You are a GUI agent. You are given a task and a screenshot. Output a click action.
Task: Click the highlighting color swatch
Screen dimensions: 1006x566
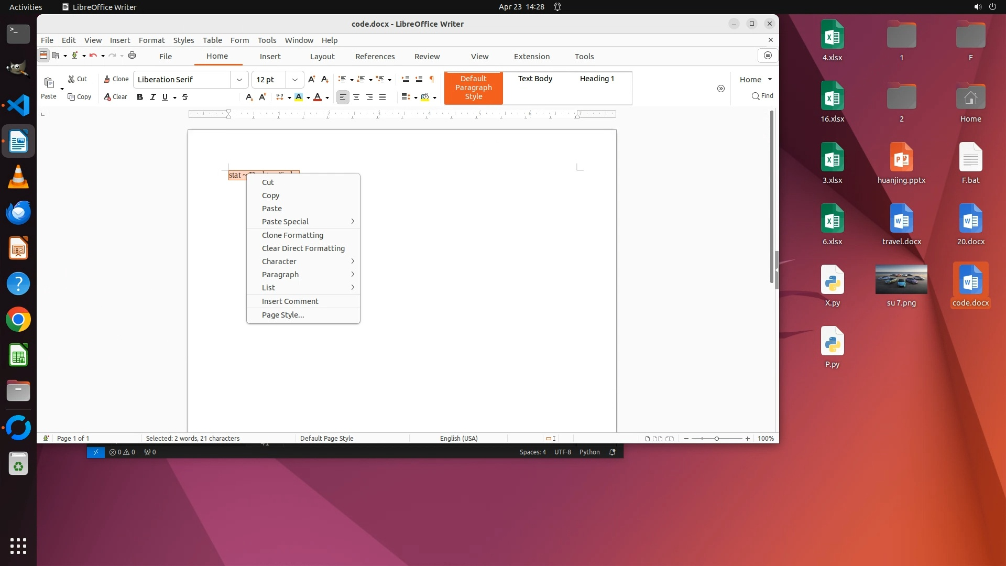coord(299,97)
